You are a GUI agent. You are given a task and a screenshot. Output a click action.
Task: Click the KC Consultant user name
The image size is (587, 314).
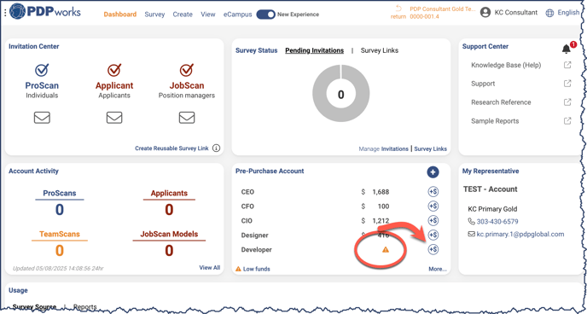516,12
